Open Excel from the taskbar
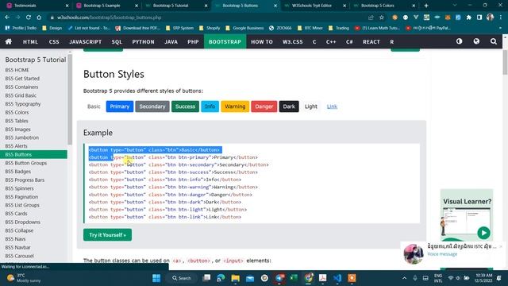The height and width of the screenshot is (286, 508). [x=294, y=278]
